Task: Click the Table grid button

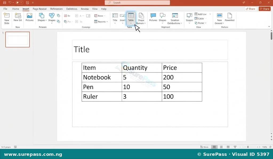Action: 131,18
